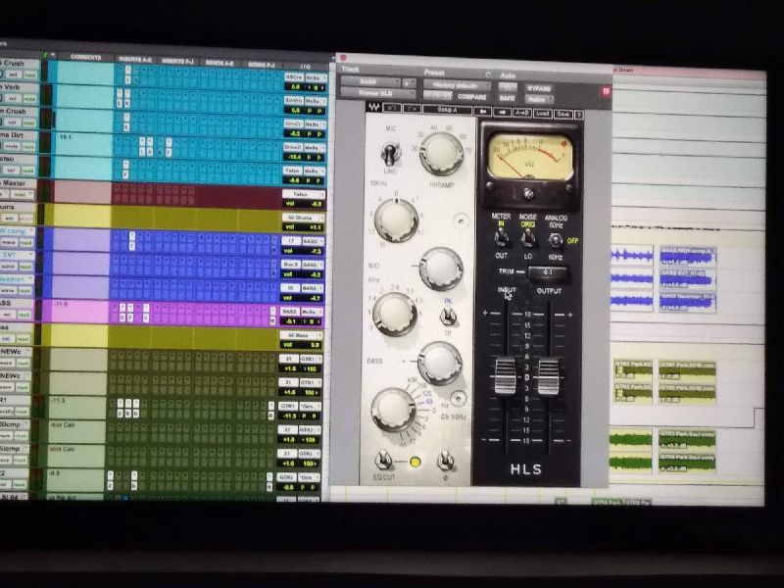This screenshot has height=588, width=784.
Task: Open the Setup A preset menu
Action: click(447, 110)
